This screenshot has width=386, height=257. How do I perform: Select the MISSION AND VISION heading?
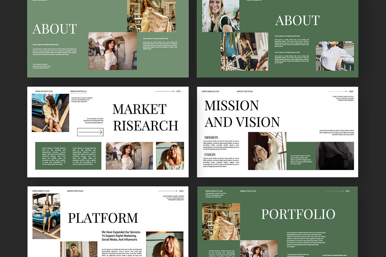[242, 114]
